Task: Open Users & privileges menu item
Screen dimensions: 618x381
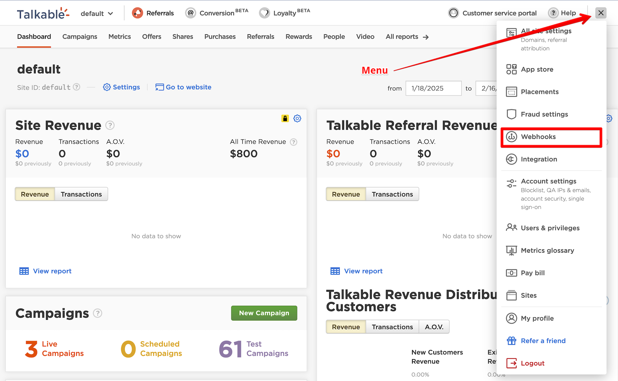Action: click(x=551, y=228)
